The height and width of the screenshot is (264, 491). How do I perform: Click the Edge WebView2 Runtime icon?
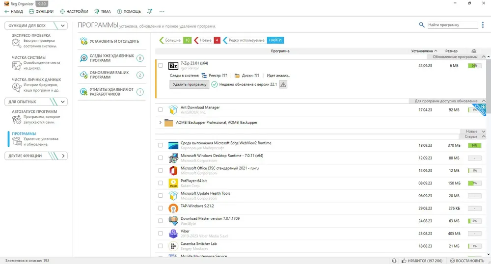coord(173,145)
